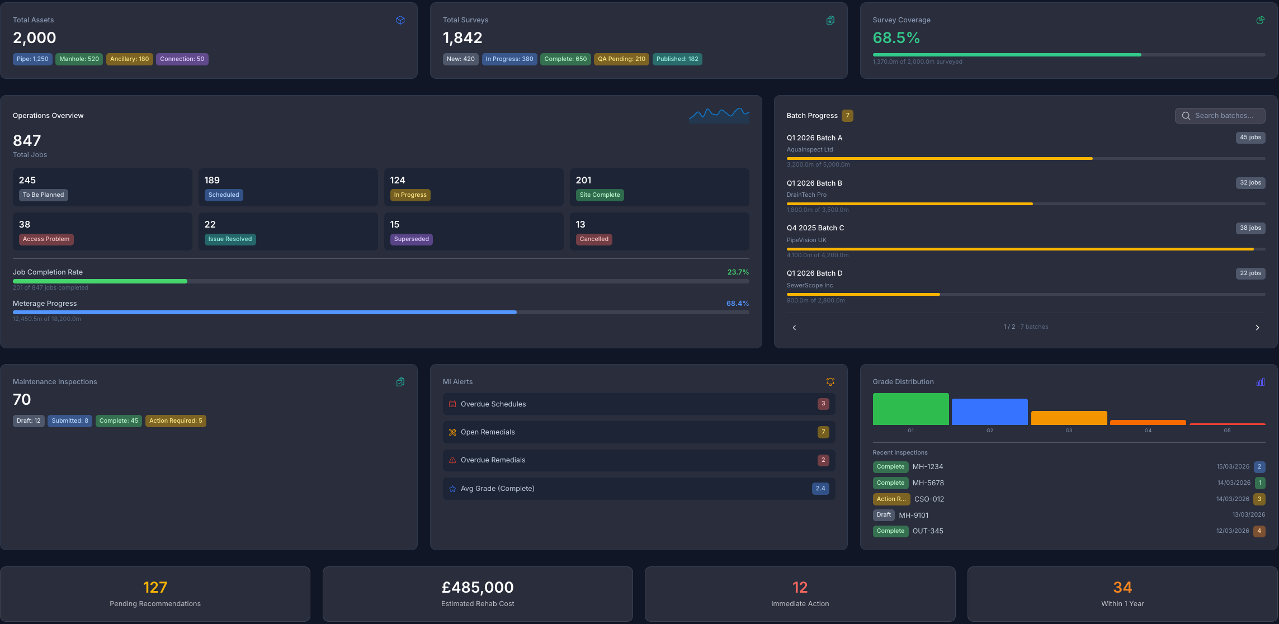Click the Connection: 50 badge

[182, 59]
